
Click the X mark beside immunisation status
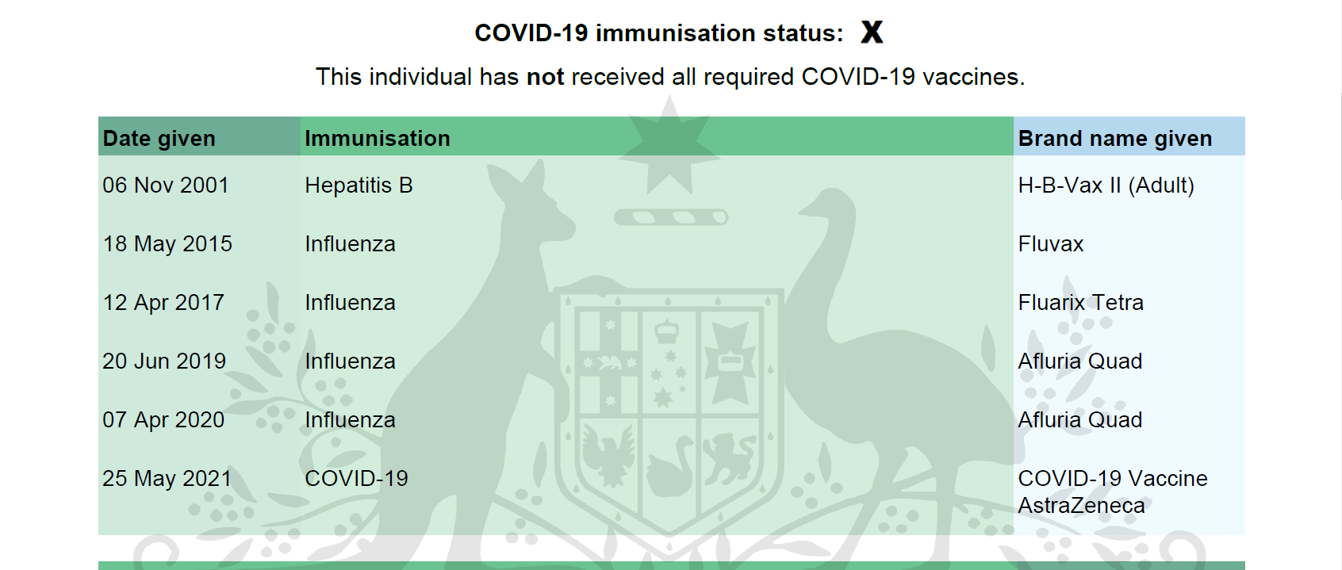coord(872,33)
